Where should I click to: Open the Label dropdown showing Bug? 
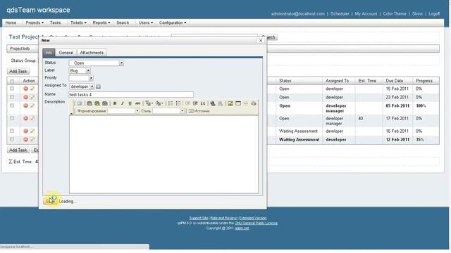point(80,70)
